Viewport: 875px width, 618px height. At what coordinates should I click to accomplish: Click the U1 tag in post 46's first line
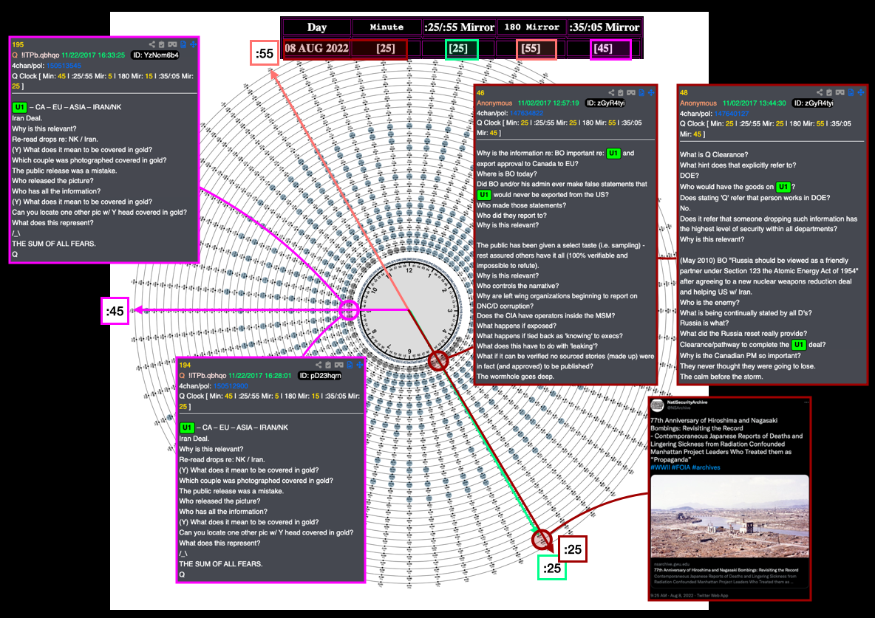613,154
